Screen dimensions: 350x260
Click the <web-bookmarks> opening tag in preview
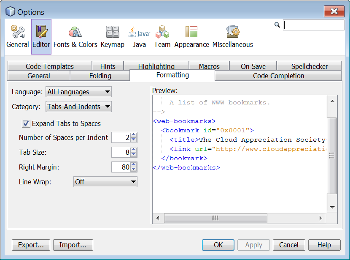tap(184, 121)
